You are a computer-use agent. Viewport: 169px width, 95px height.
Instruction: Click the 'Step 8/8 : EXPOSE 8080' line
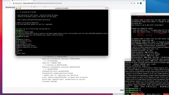coord(52,63)
